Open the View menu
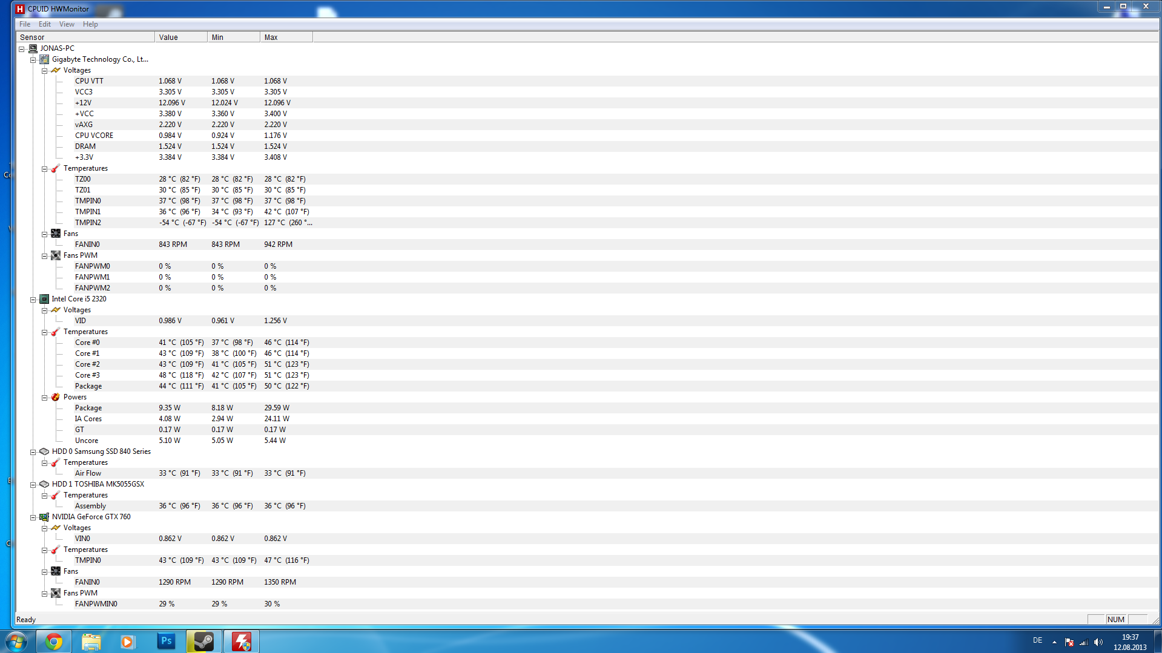This screenshot has height=653, width=1162. click(67, 24)
